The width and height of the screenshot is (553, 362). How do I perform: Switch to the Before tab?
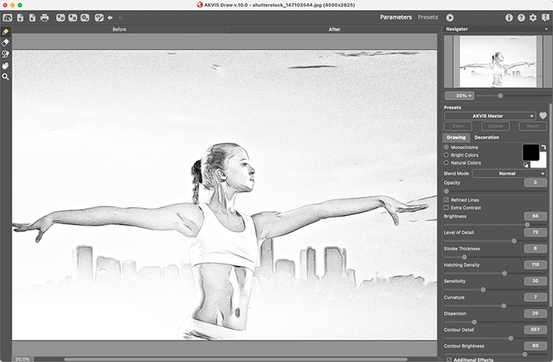tap(119, 29)
